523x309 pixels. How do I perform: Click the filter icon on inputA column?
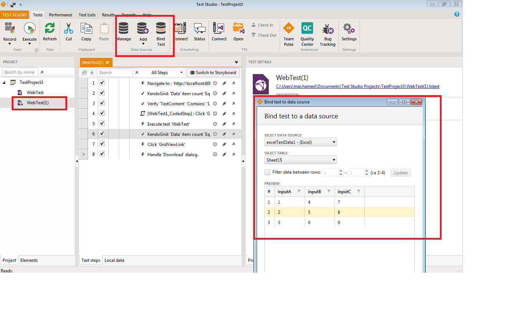(x=299, y=191)
